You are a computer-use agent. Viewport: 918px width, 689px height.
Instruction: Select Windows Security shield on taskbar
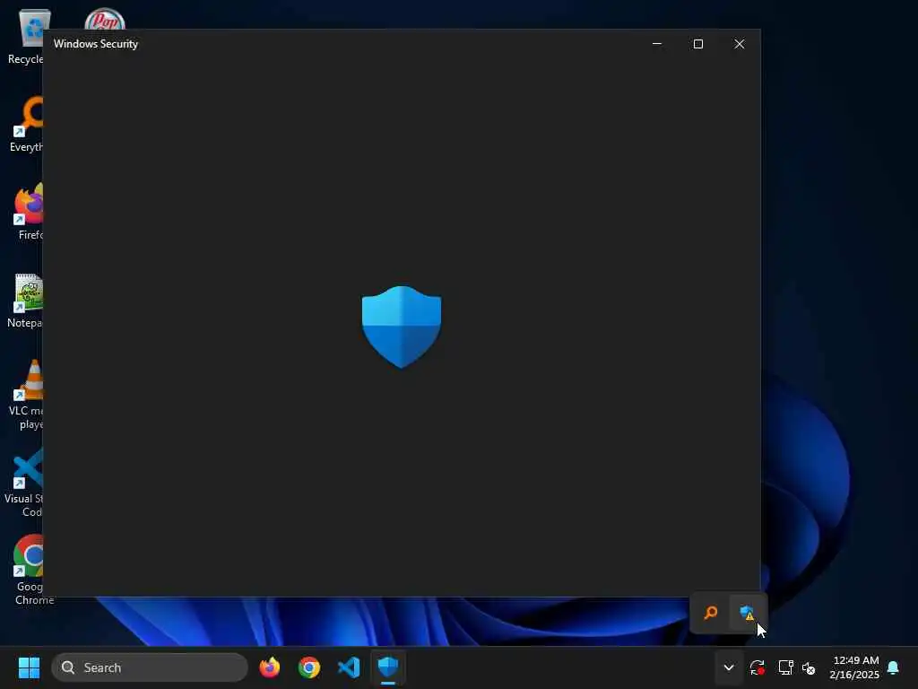388,667
